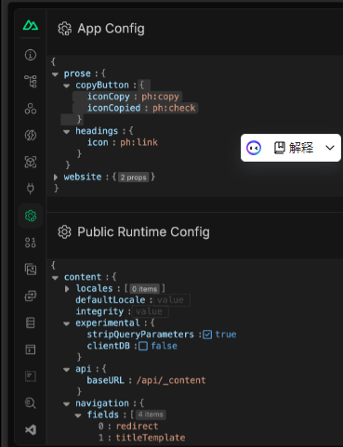343x447 pixels.
Task: Click the '4 items' badge
Action: tap(151, 414)
